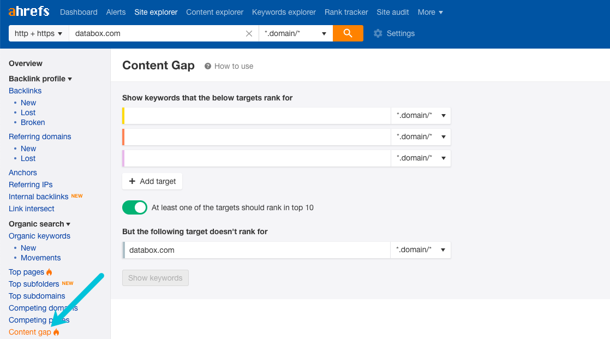Open Movements under Organic keywords

pos(41,258)
